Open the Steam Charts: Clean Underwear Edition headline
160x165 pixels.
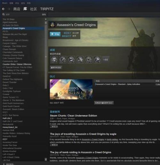pyautogui.click(x=74, y=116)
